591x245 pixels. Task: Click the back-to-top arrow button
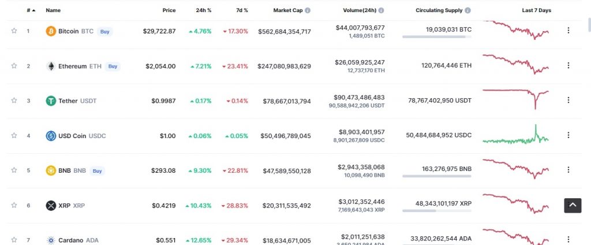coord(573,205)
